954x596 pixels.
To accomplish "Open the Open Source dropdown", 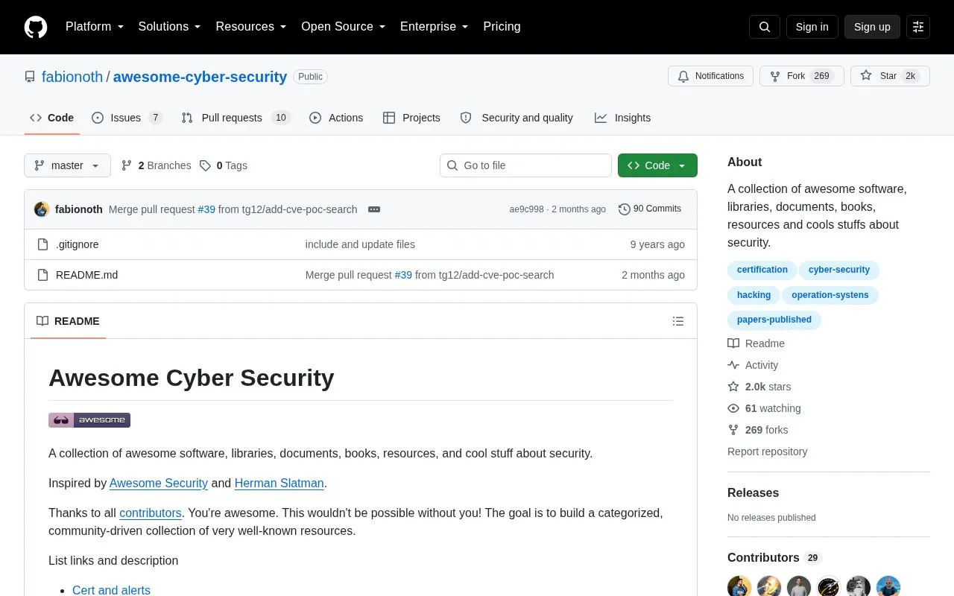I will coord(344,27).
